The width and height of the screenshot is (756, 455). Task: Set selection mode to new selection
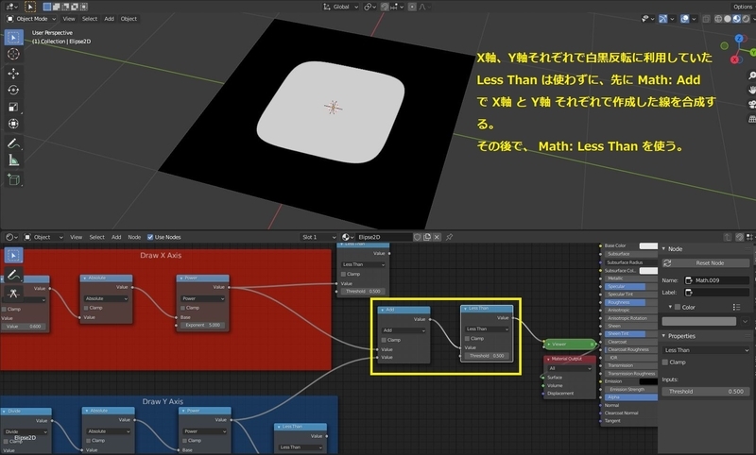pos(46,7)
